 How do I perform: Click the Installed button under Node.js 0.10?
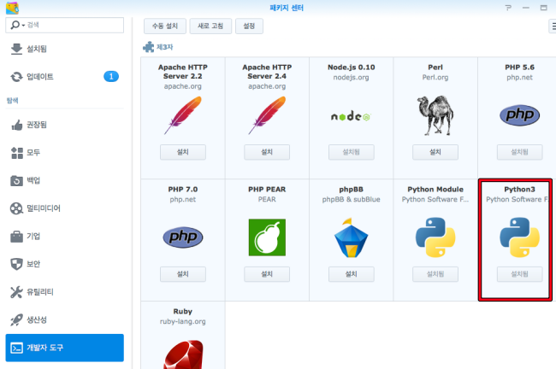click(x=351, y=152)
